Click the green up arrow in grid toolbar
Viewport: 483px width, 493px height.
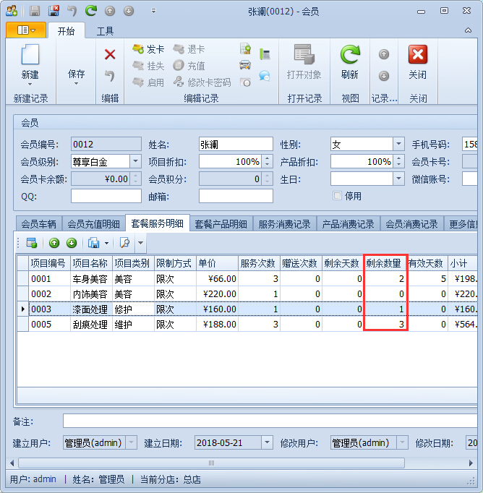[54, 243]
